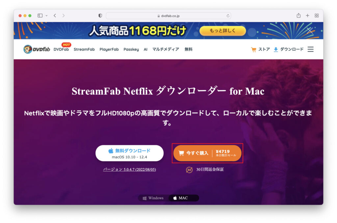Open the PlayerFab menu item
Screen dimensions: 337x223
109,49
